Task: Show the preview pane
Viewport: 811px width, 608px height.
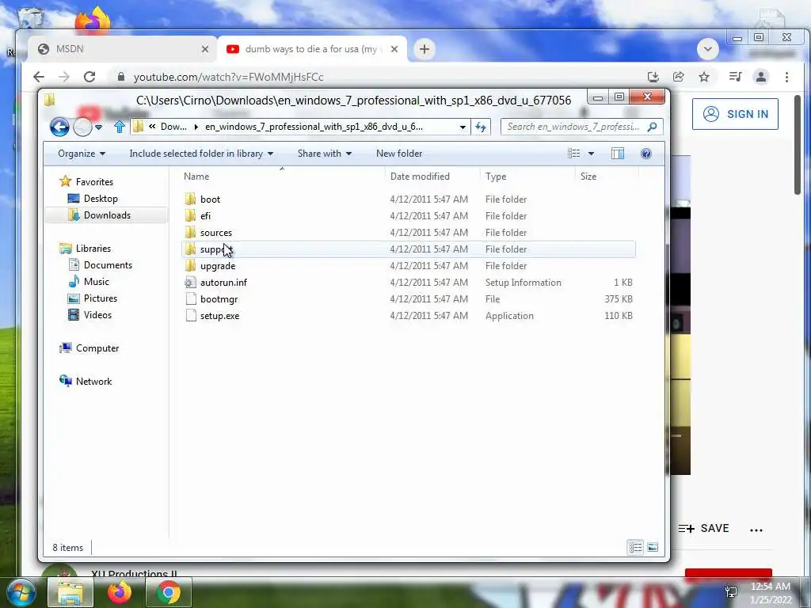Action: coord(618,154)
